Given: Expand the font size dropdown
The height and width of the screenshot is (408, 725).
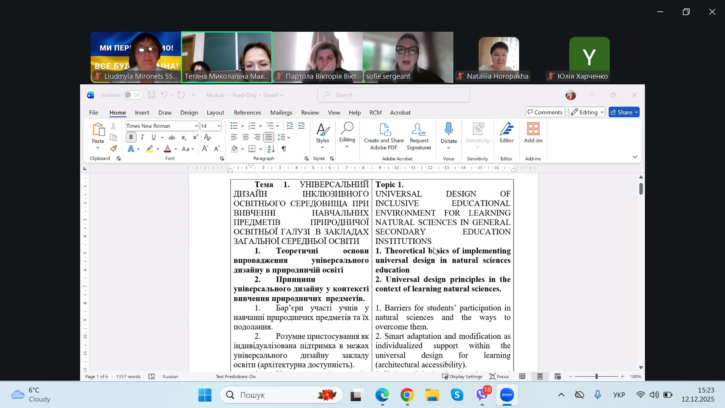Looking at the screenshot, I should pos(219,126).
